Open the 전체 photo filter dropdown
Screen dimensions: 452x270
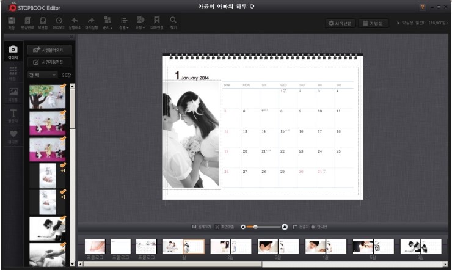pos(42,75)
